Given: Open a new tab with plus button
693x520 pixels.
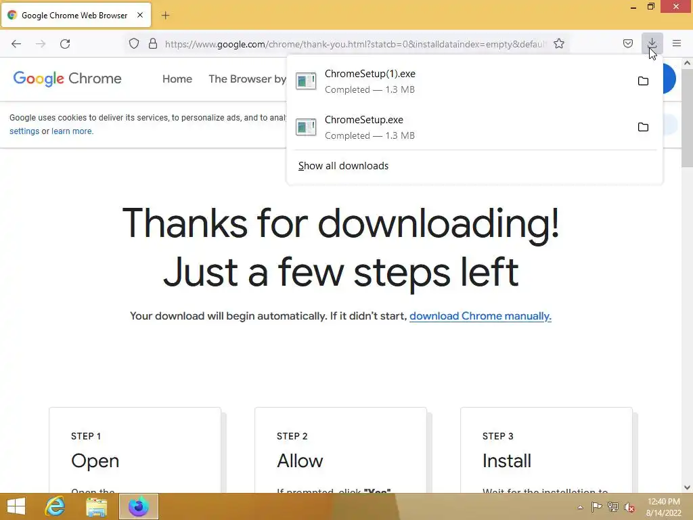Looking at the screenshot, I should (165, 16).
